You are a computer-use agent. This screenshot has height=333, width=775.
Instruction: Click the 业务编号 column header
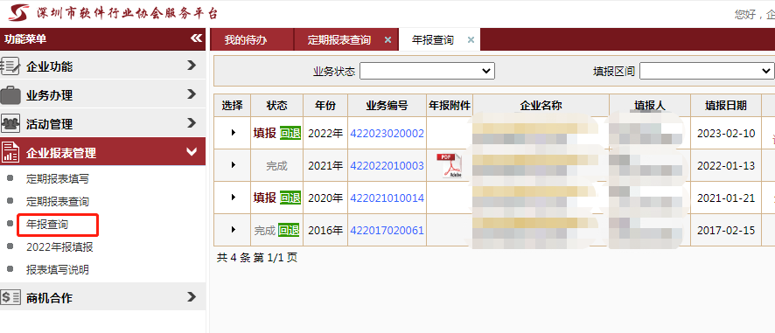(387, 105)
